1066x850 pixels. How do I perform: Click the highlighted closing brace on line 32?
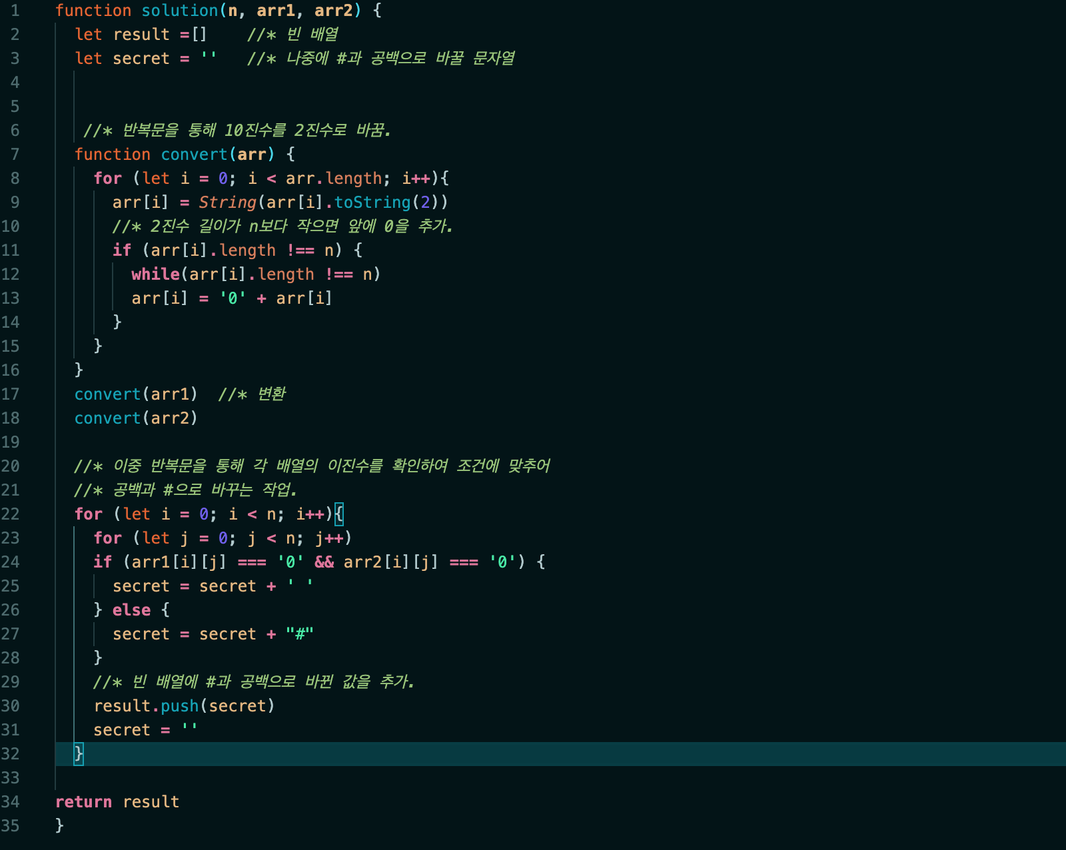[79, 754]
